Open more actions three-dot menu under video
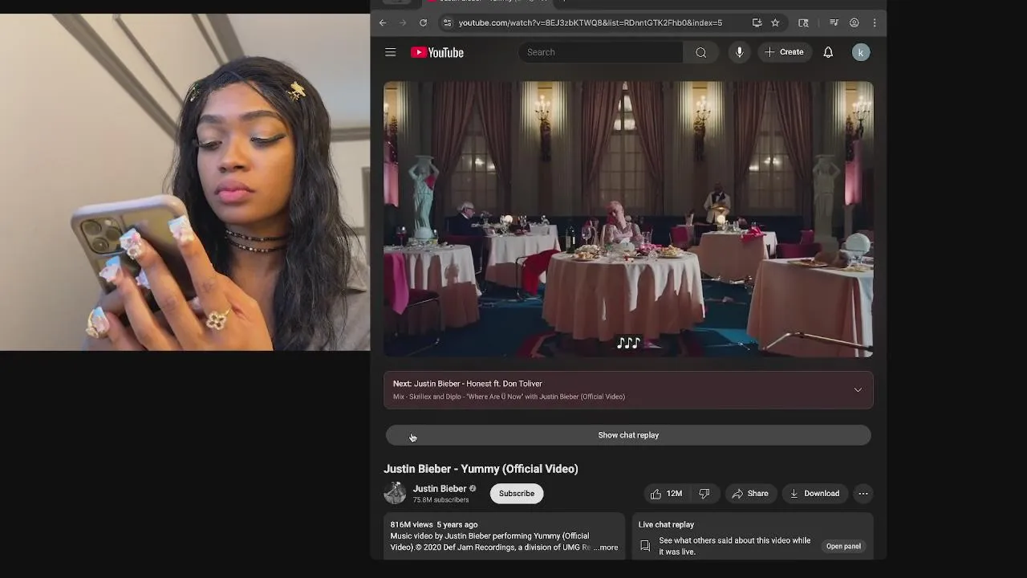Image resolution: width=1027 pixels, height=578 pixels. point(863,494)
